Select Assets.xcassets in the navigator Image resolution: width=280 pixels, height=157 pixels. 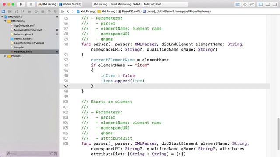point(23,39)
